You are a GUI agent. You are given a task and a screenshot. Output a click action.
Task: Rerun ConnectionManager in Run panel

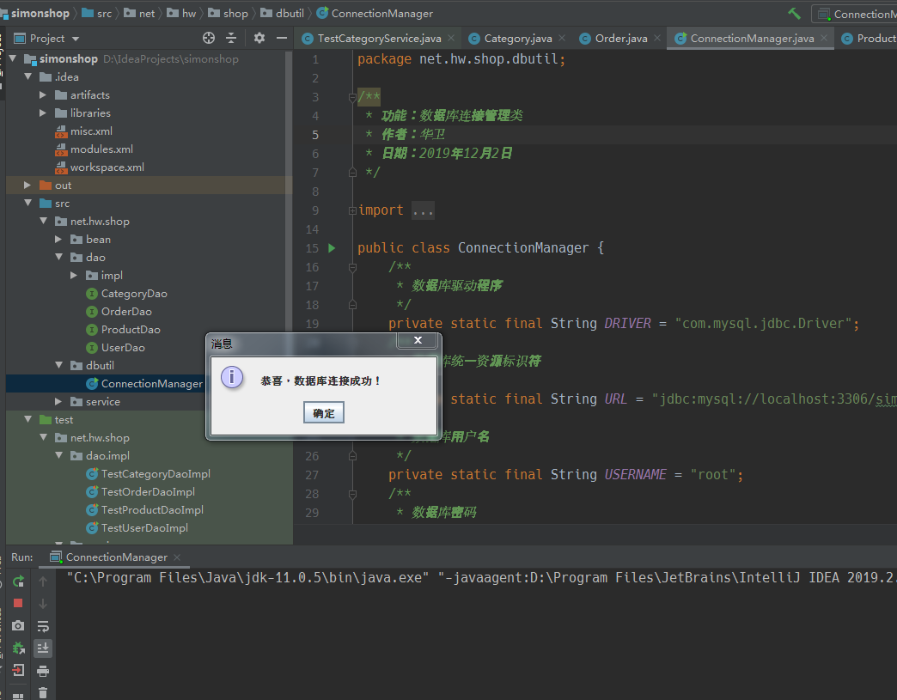[x=18, y=581]
